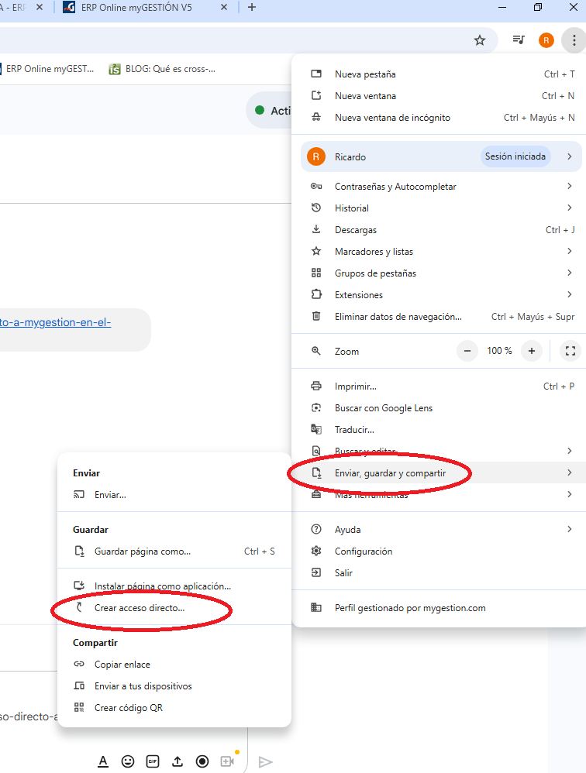The image size is (586, 773).
Task: Click the Extensiones puzzle icon
Action: click(x=316, y=294)
